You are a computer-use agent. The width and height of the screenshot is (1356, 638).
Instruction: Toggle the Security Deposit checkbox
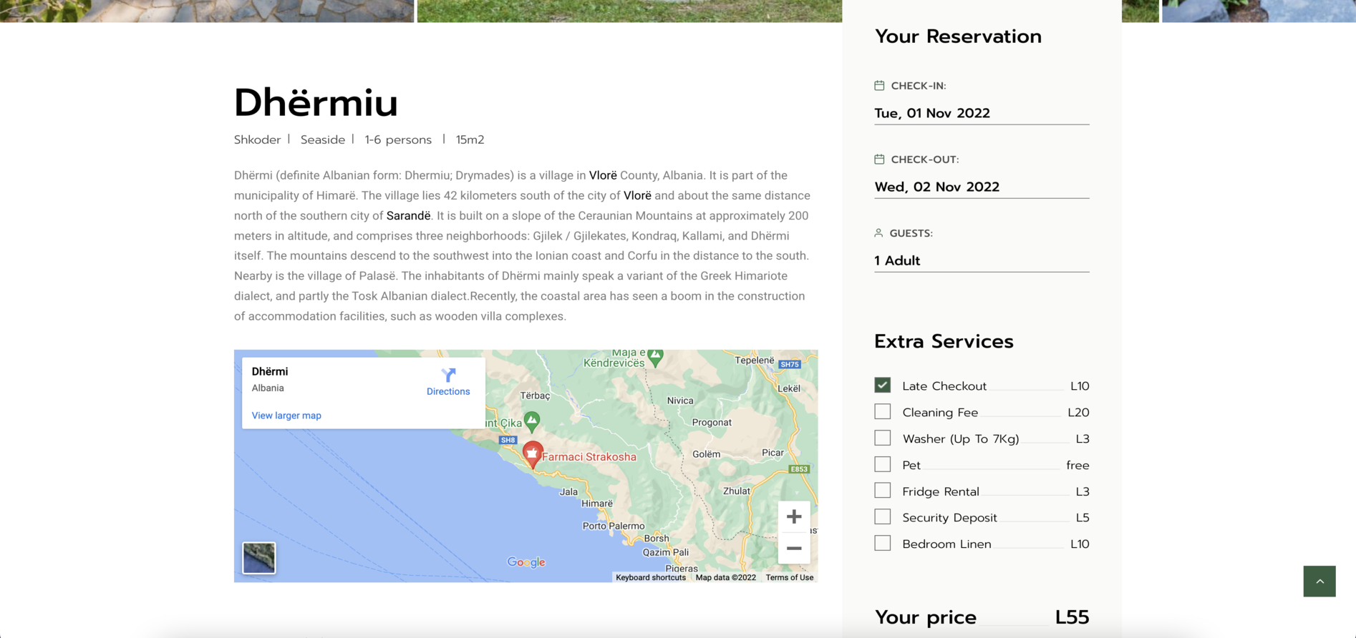pyautogui.click(x=883, y=517)
